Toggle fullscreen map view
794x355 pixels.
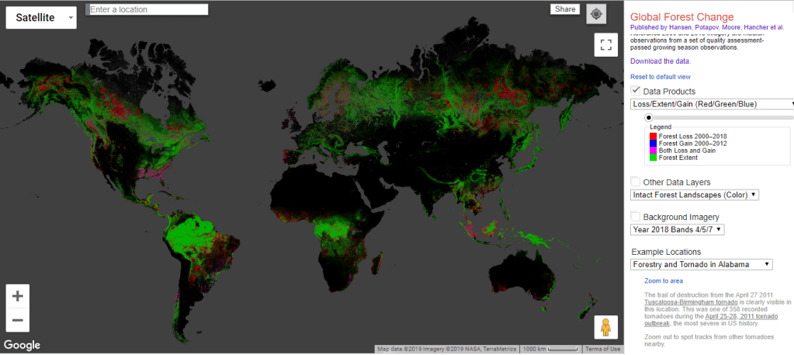[605, 44]
